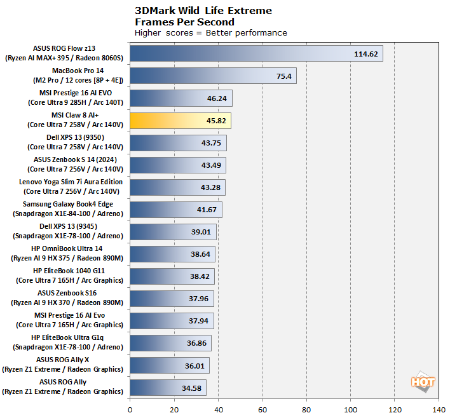Viewport: 450px width, 420px height.
Task: Click the 34.58 score value
Action: pos(191,388)
